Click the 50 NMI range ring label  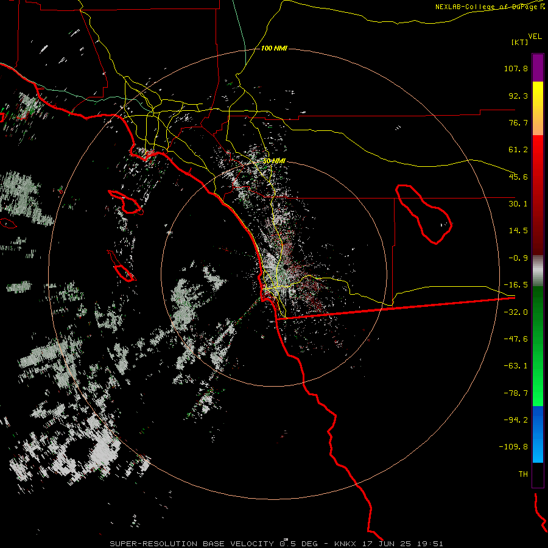274,161
